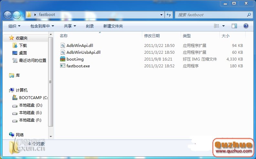Open 网络 in the navigation pane
This screenshot has height=159, width=256.
click(20, 135)
